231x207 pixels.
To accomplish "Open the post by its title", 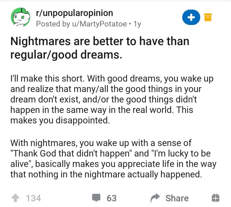I will [x=100, y=48].
